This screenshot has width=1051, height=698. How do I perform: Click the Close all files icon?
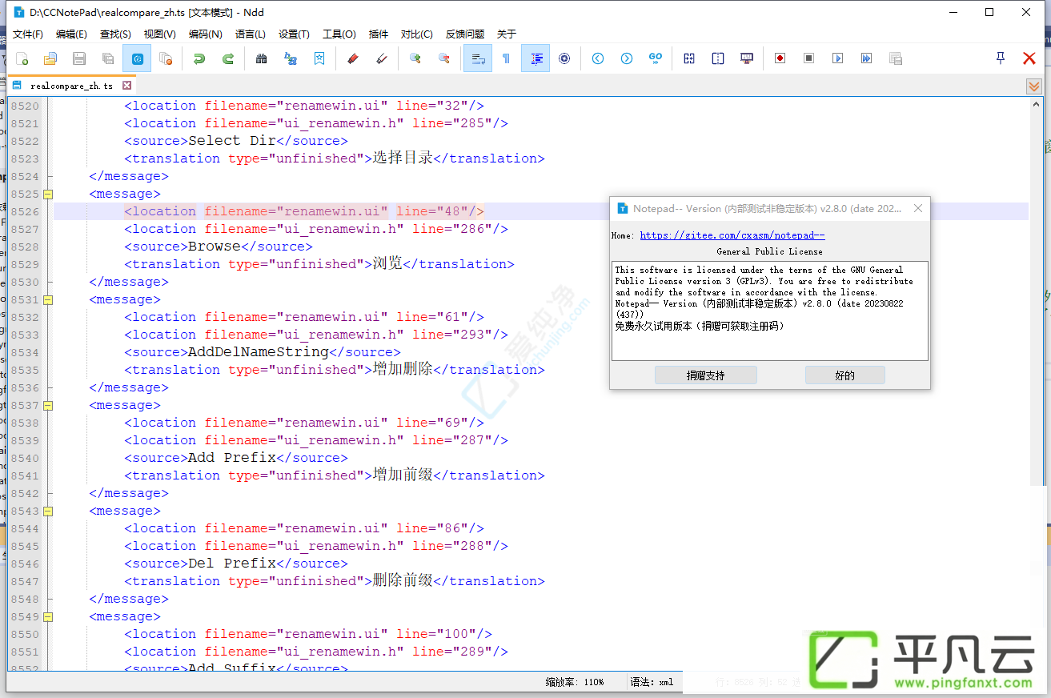(166, 58)
